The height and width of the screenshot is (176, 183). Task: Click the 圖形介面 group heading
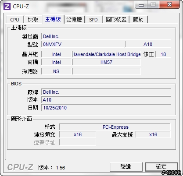coord(22,119)
